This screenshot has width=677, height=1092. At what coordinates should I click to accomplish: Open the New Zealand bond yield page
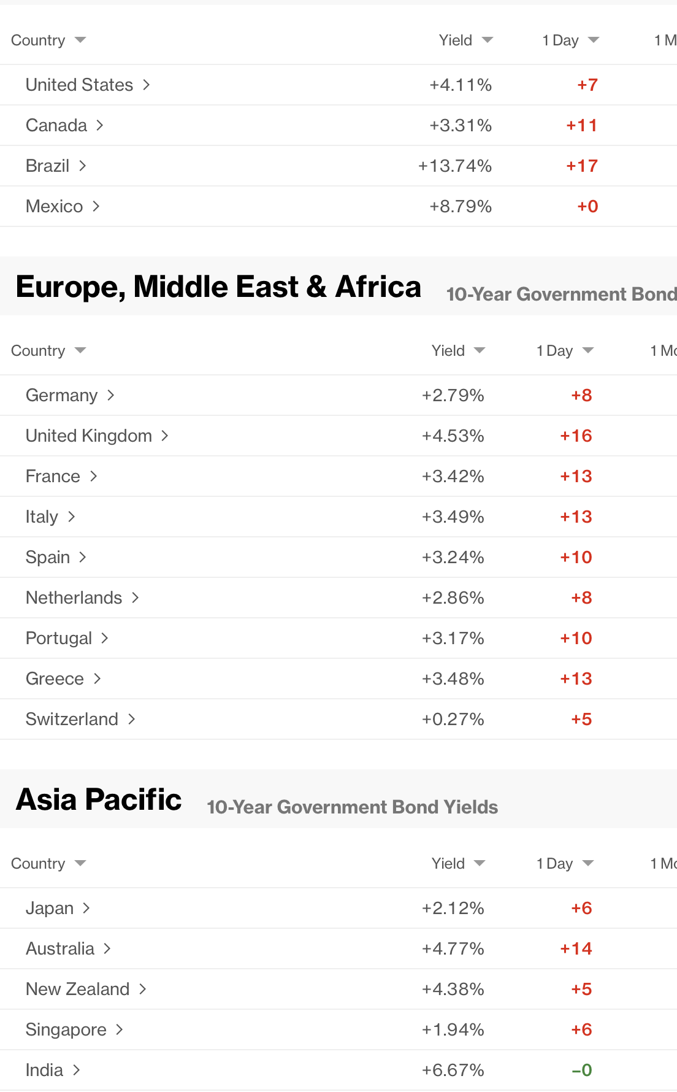click(77, 989)
